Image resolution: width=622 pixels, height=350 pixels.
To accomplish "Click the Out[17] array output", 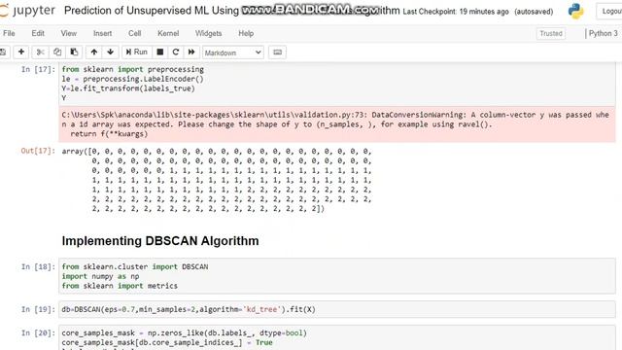I will click(x=217, y=180).
